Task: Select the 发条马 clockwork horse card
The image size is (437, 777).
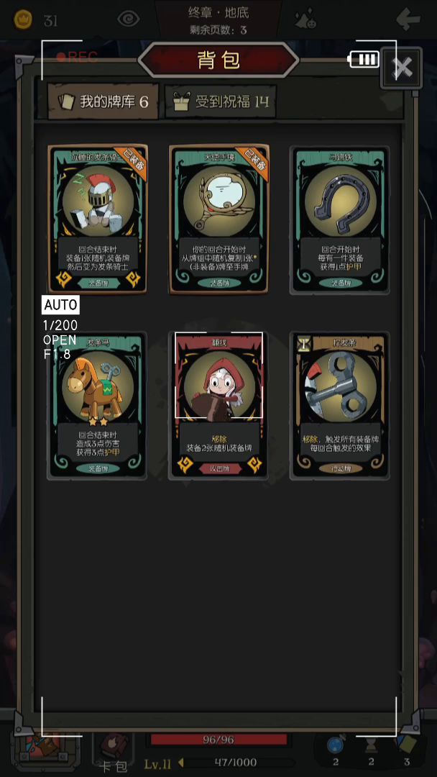Action: [97, 405]
